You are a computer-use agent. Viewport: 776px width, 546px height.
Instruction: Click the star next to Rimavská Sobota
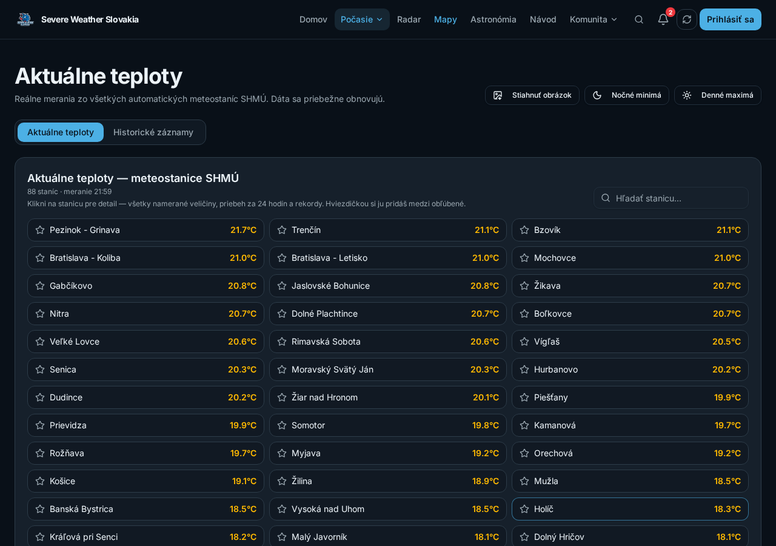tap(282, 342)
